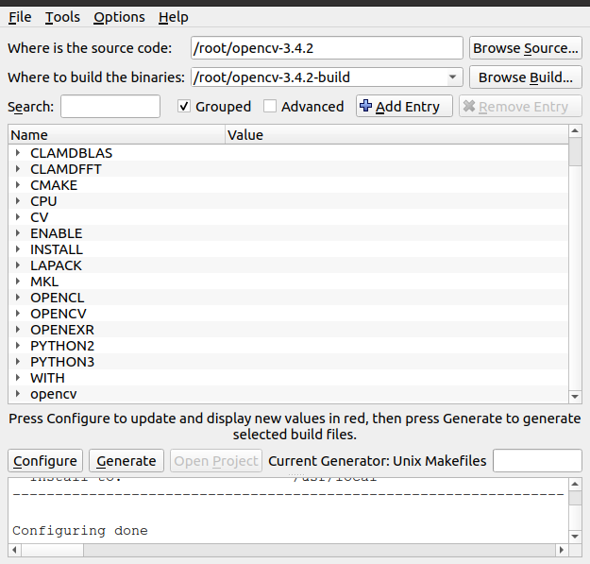
Task: Expand the CLAMDFFT group arrow
Action: tap(18, 169)
